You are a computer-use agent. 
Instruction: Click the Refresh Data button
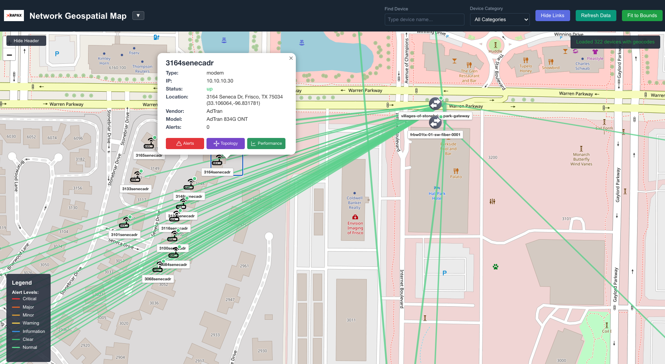click(596, 16)
